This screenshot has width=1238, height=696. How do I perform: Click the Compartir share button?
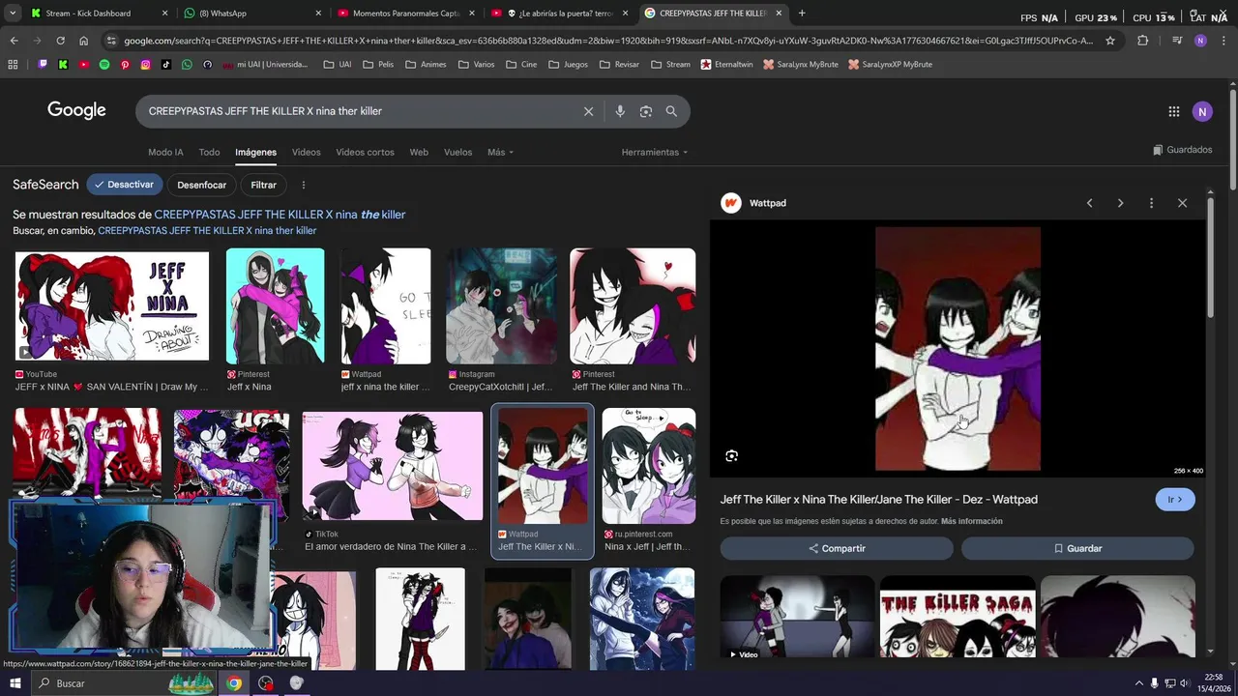837,548
